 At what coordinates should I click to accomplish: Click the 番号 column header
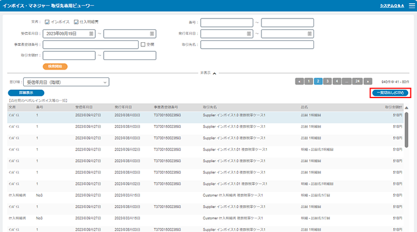pos(40,107)
